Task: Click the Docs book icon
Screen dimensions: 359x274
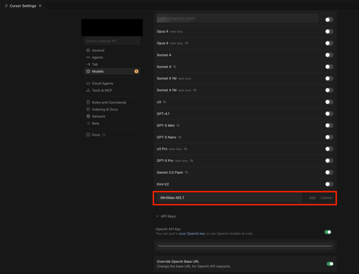Action: point(88,135)
